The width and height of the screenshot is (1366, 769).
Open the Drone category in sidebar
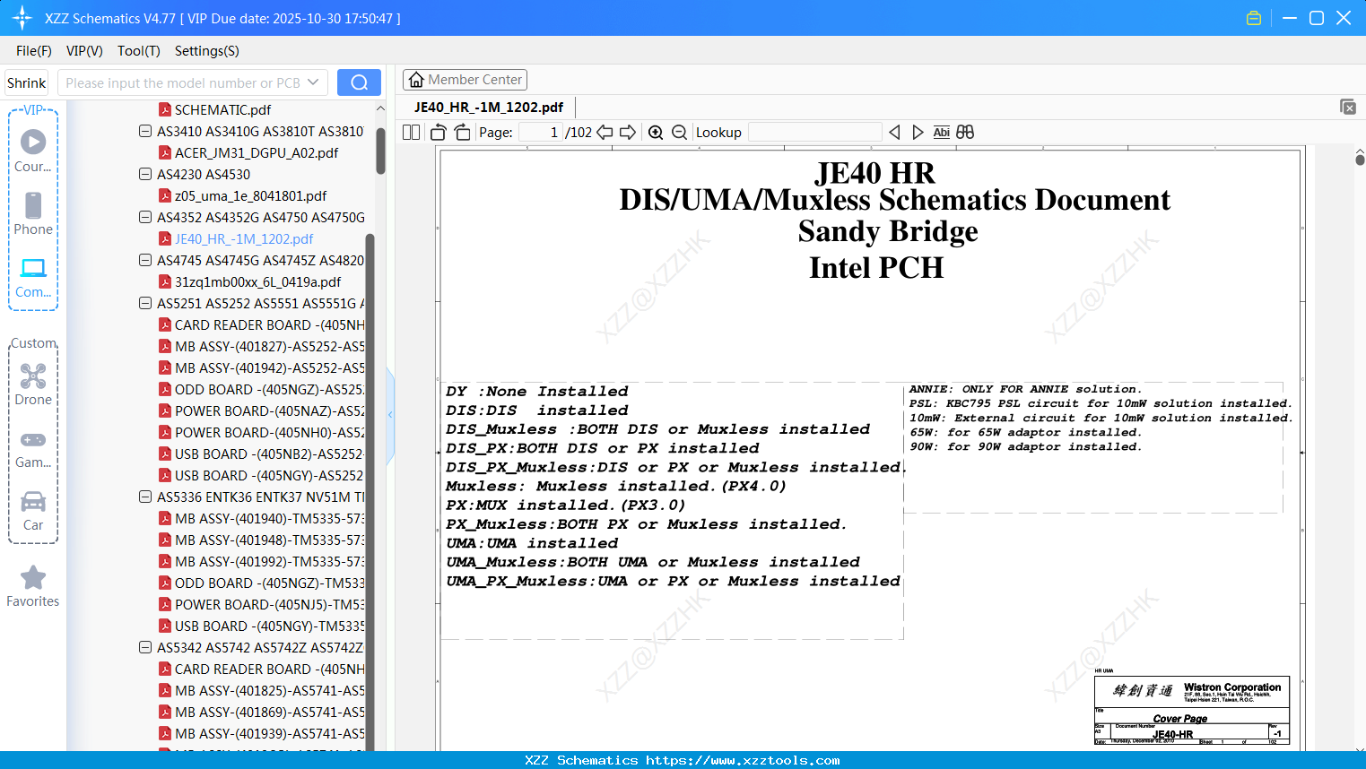pos(33,384)
